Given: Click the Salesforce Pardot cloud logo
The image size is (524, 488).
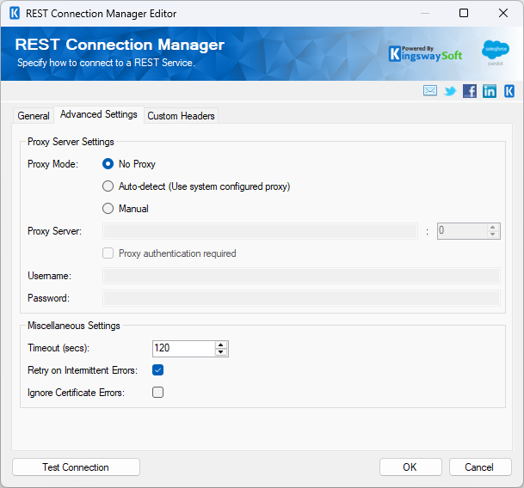Looking at the screenshot, I should pyautogui.click(x=496, y=52).
